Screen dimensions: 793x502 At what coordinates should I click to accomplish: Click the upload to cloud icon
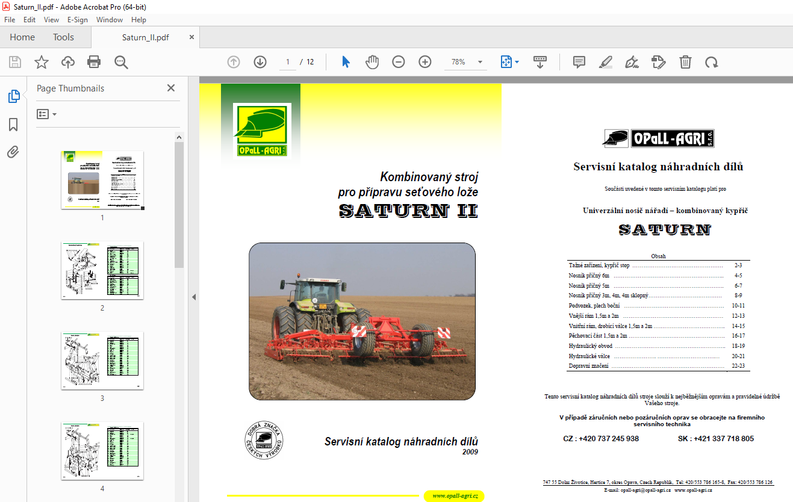[x=67, y=62]
